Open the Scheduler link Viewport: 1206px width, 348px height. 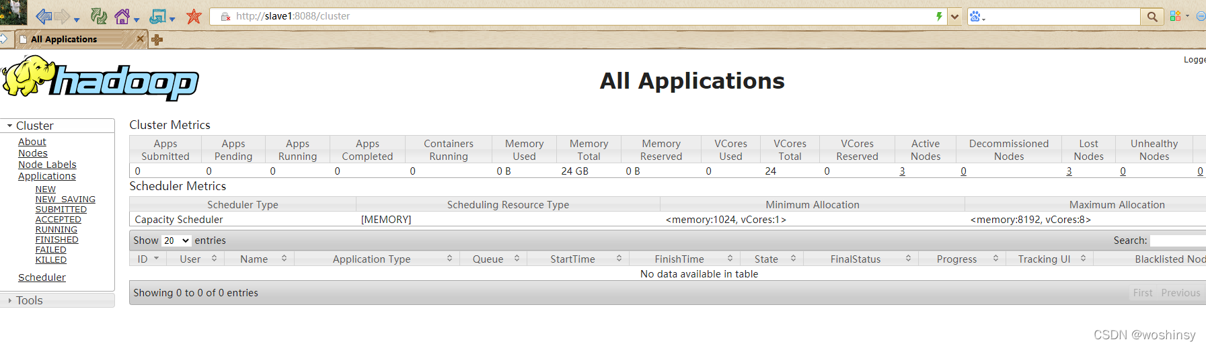[x=42, y=277]
